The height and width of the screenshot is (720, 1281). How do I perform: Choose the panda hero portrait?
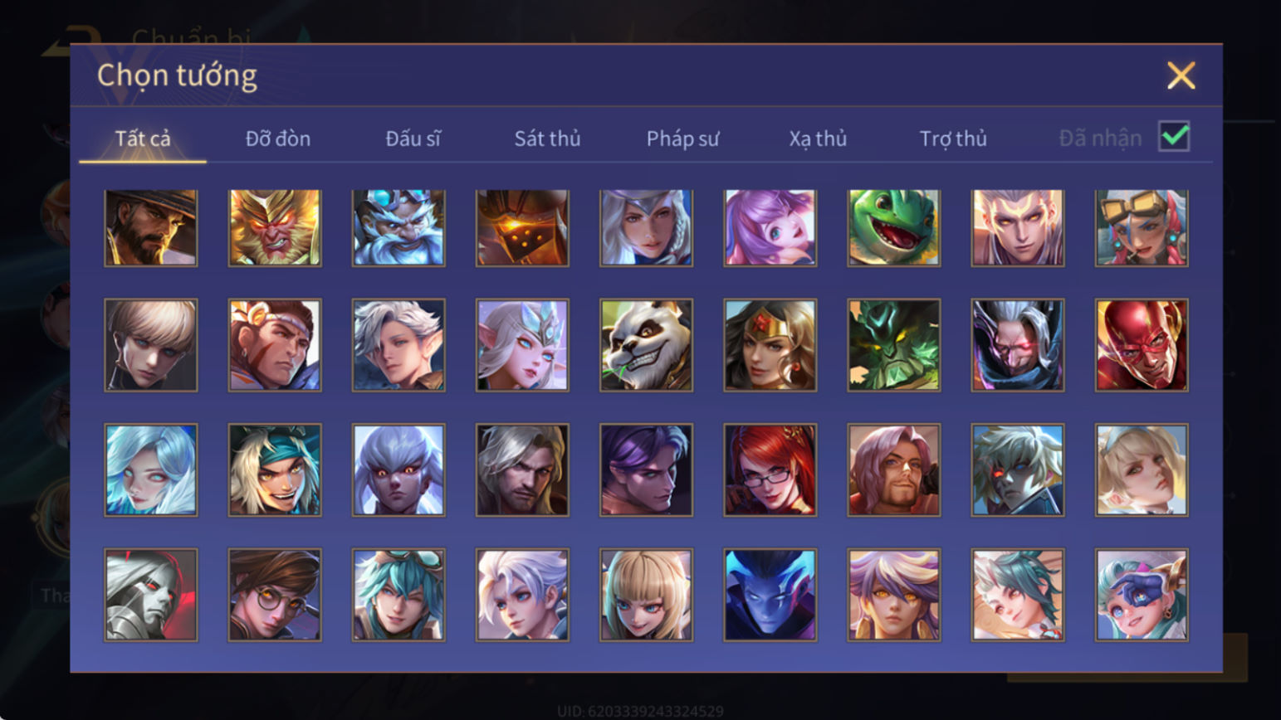646,345
